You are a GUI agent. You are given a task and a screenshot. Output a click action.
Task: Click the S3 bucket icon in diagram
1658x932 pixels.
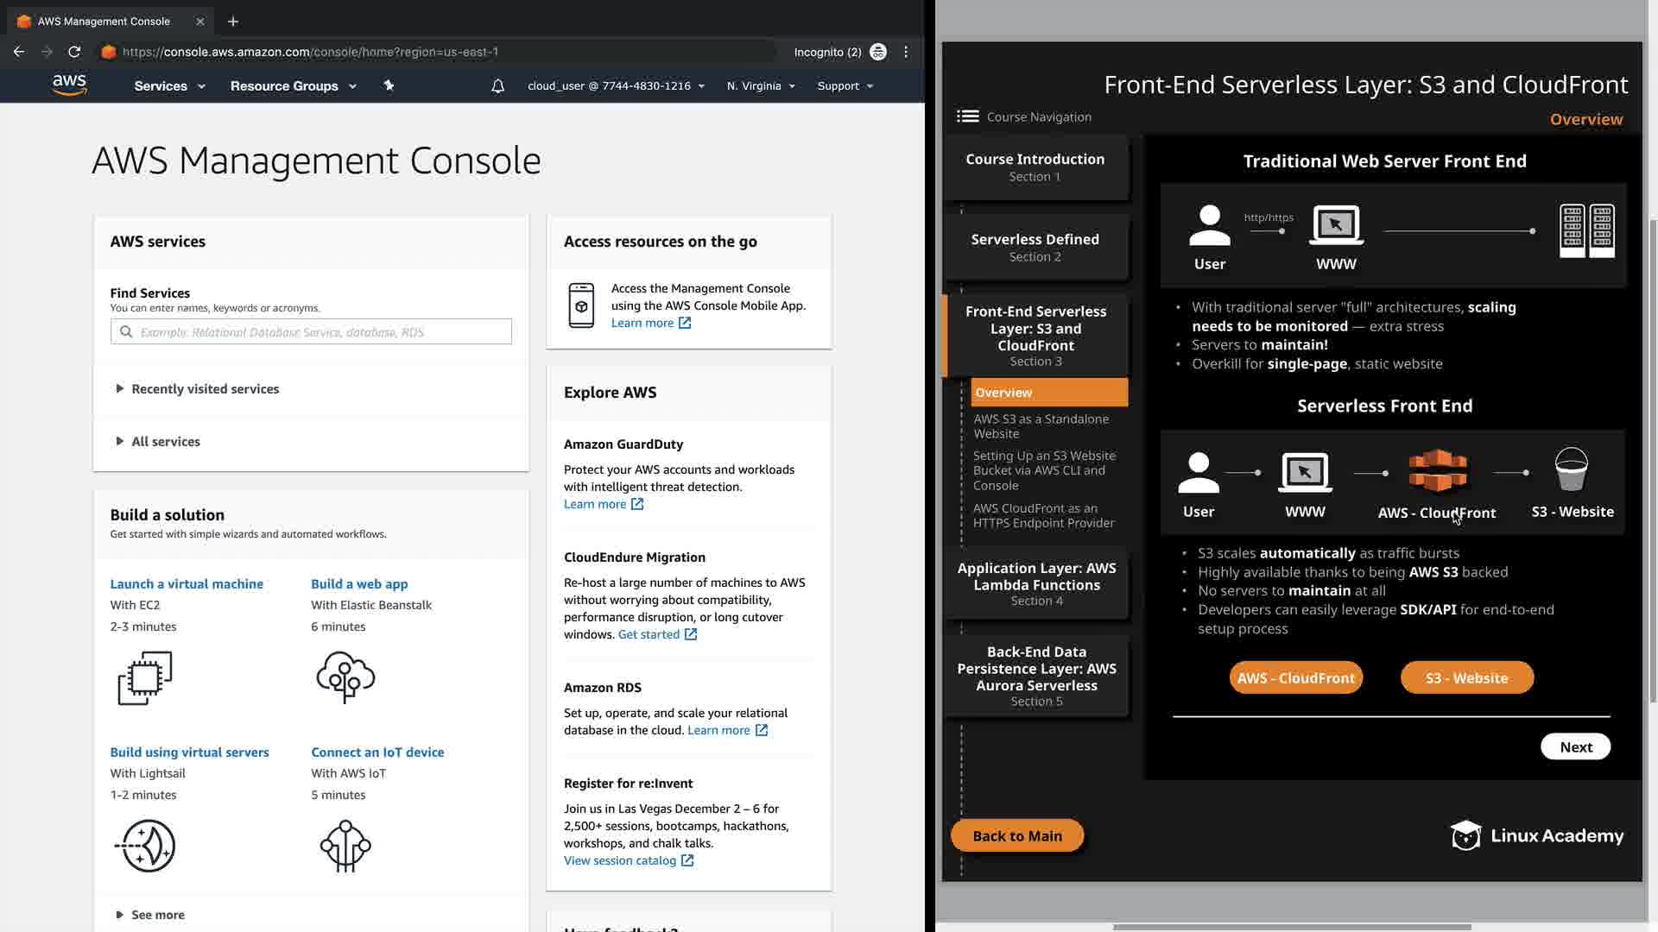coord(1571,469)
